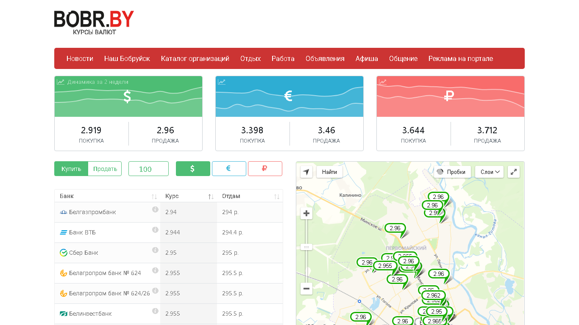Sort table by Отдам column arrows
This screenshot has height=325, width=579.
[277, 196]
